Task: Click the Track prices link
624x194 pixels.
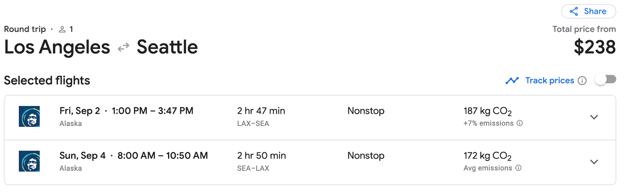Action: (x=550, y=81)
